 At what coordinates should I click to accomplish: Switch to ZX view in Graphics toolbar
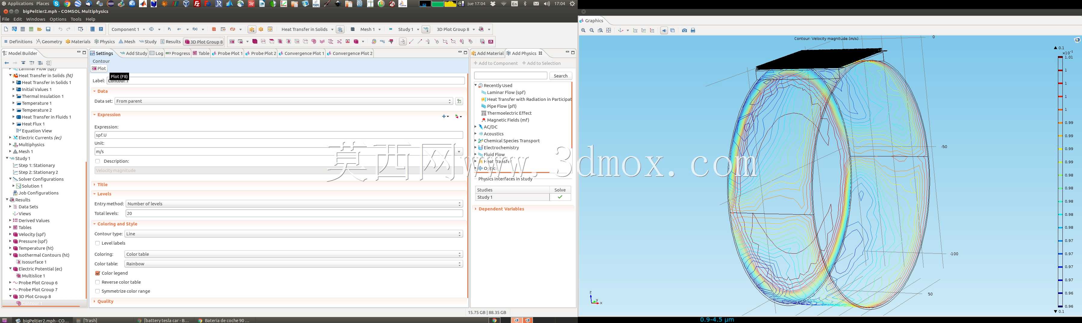pyautogui.click(x=652, y=31)
